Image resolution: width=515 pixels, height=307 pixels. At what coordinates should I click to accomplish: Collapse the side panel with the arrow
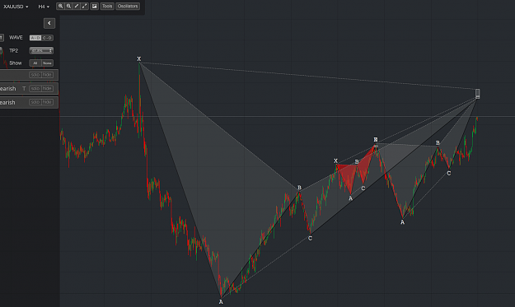[49, 23]
